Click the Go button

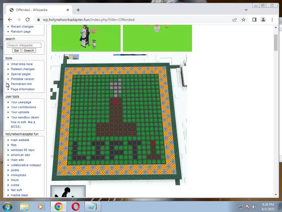click(x=16, y=51)
